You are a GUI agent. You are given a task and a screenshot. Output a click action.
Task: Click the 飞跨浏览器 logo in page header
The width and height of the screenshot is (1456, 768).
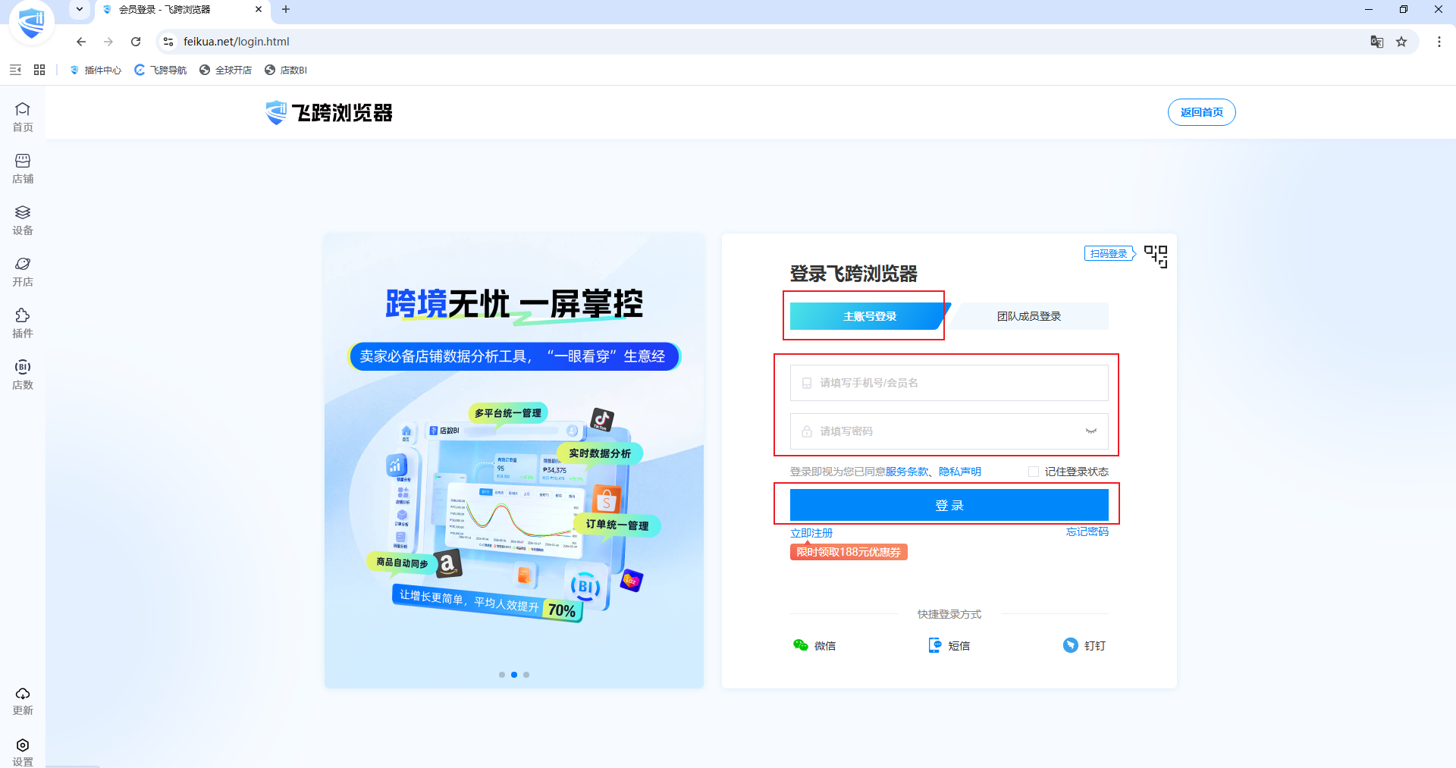click(x=329, y=112)
